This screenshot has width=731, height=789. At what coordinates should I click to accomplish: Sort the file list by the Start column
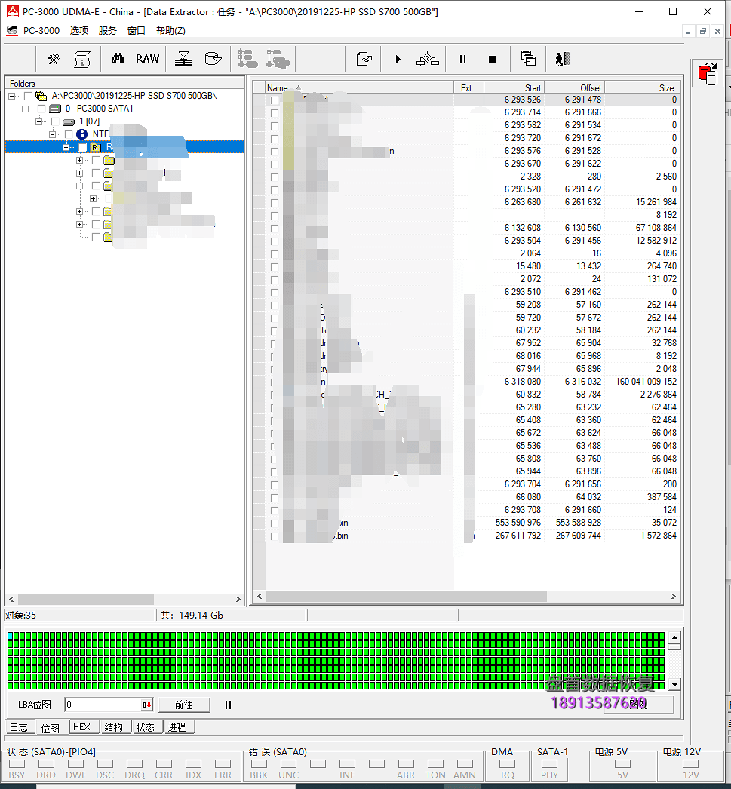tap(514, 87)
